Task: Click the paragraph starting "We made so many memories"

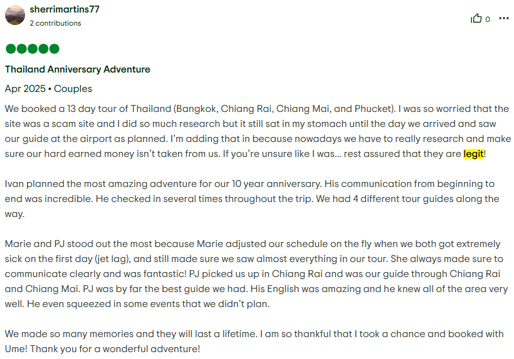Action: coord(251,341)
